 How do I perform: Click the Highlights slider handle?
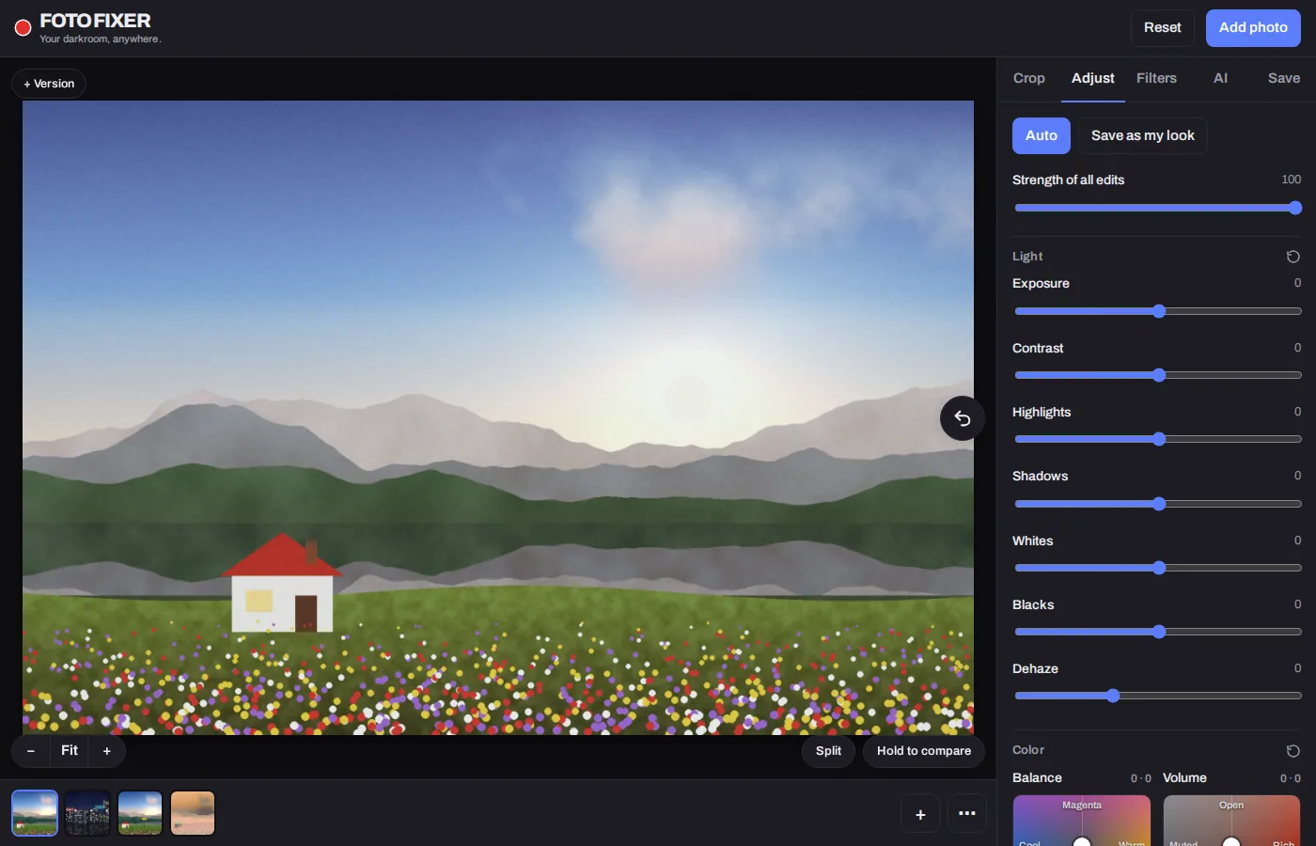1159,439
